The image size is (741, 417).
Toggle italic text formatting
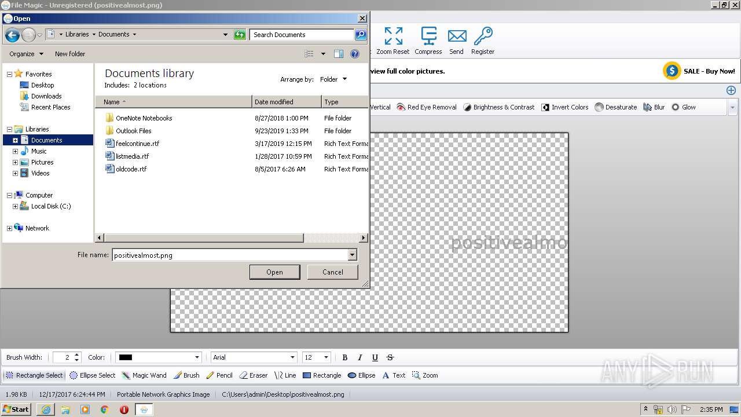click(360, 357)
